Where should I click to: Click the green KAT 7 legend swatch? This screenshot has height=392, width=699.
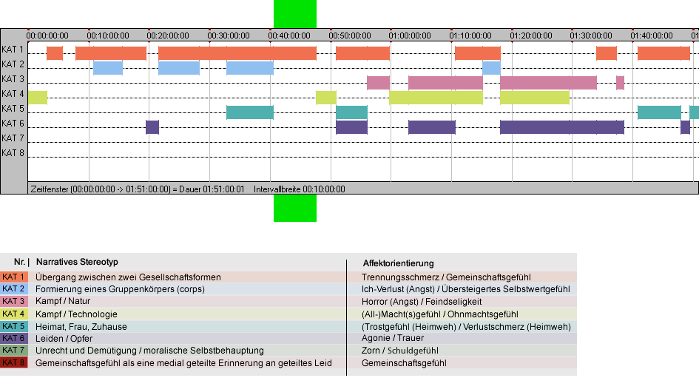14,350
